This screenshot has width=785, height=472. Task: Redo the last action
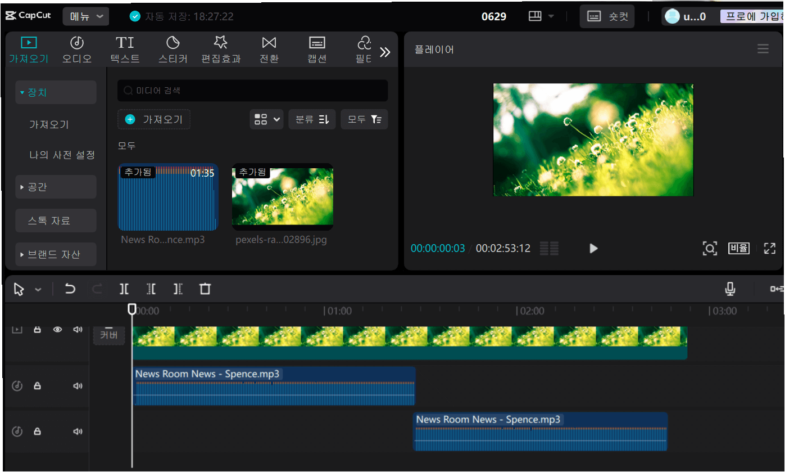[x=97, y=289]
